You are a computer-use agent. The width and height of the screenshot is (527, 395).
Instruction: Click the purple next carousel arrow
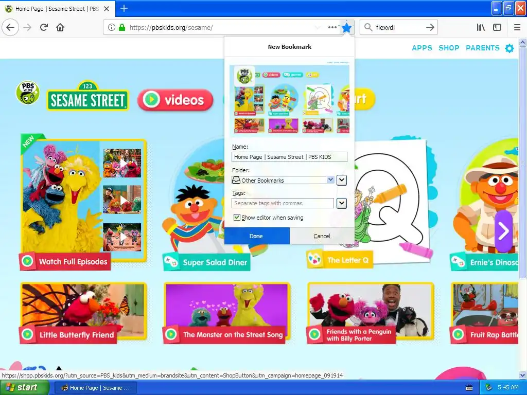click(503, 231)
